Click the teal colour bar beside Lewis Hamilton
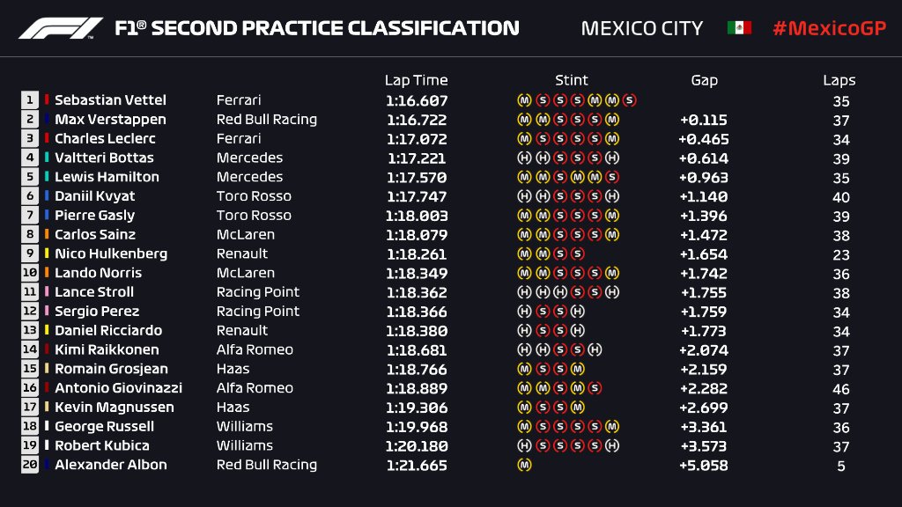Screen dimensions: 902x507 48,177
